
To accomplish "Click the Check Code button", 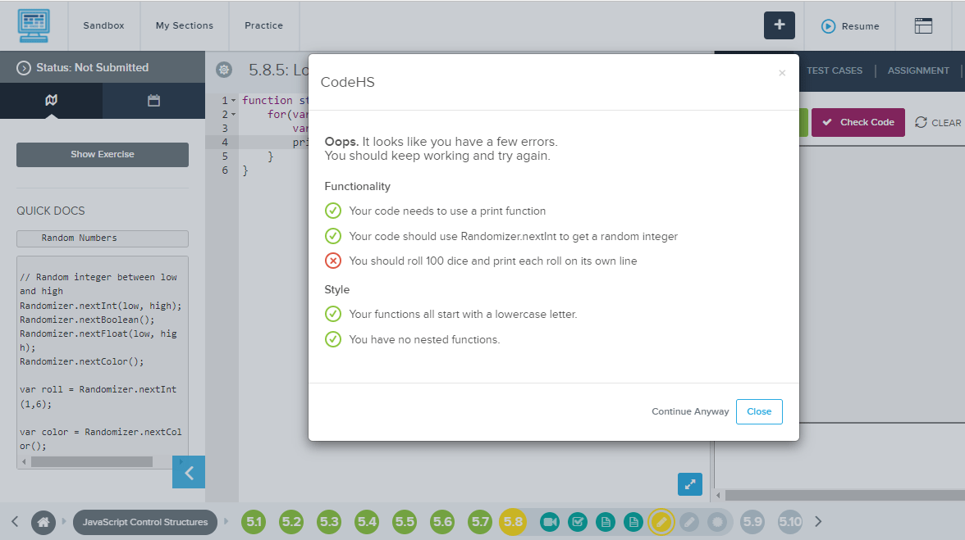I will tap(858, 122).
